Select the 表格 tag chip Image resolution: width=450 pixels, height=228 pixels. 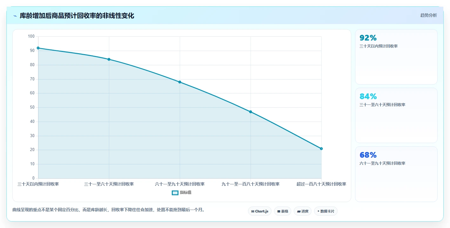click(x=283, y=211)
